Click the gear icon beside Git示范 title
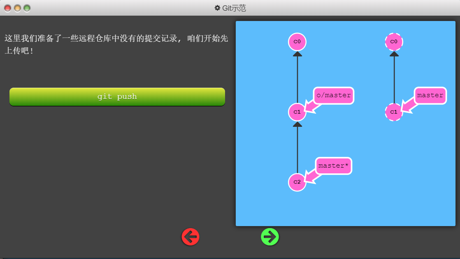This screenshot has width=460, height=259. (x=217, y=8)
